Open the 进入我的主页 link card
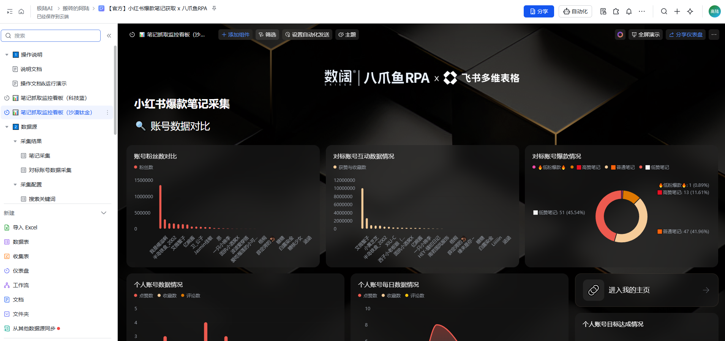725x341 pixels. (646, 290)
